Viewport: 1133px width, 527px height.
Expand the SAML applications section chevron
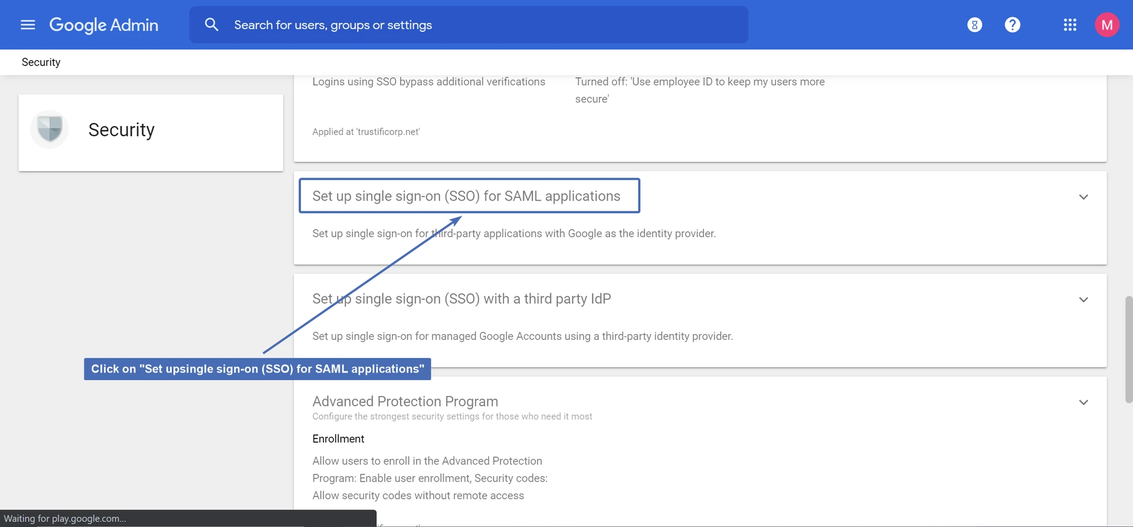(x=1083, y=197)
